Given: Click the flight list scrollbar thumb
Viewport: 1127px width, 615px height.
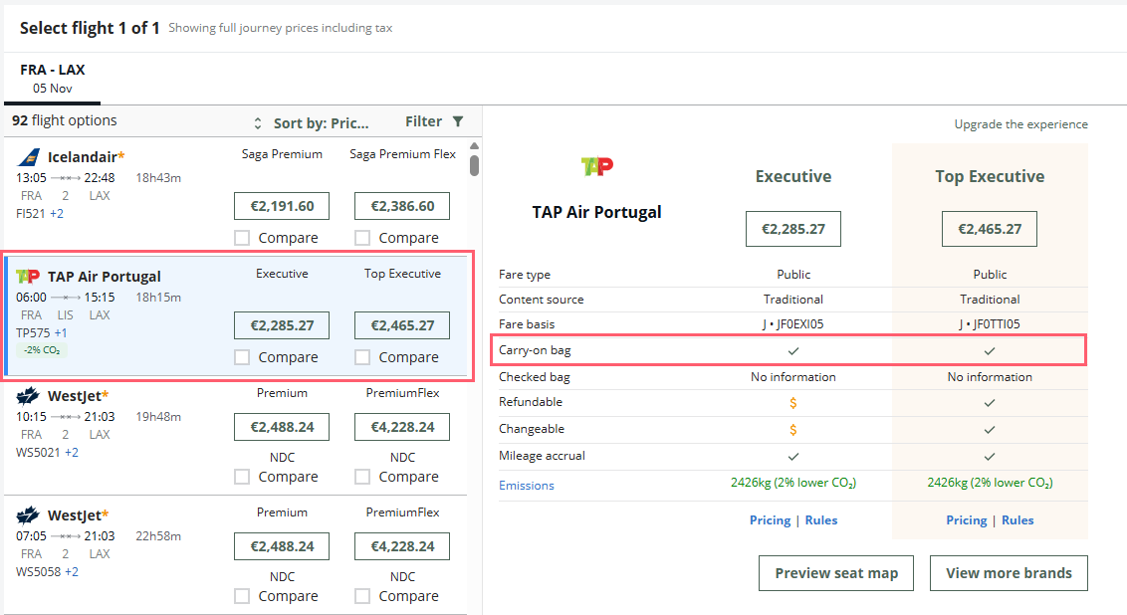Looking at the screenshot, I should coord(474,164).
